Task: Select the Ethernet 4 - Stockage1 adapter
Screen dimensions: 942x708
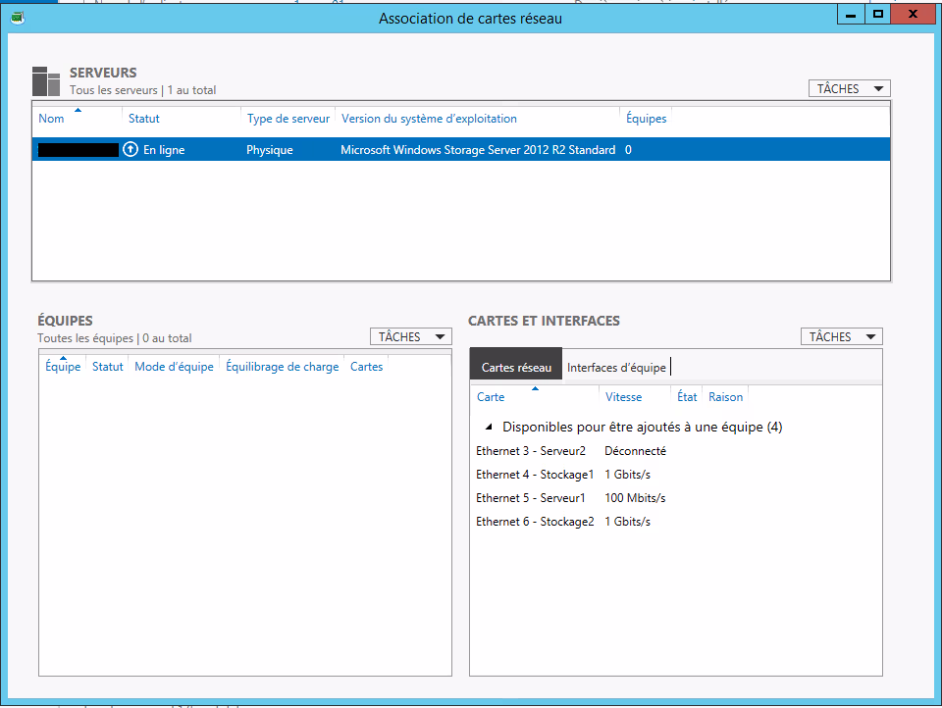Action: click(x=535, y=475)
